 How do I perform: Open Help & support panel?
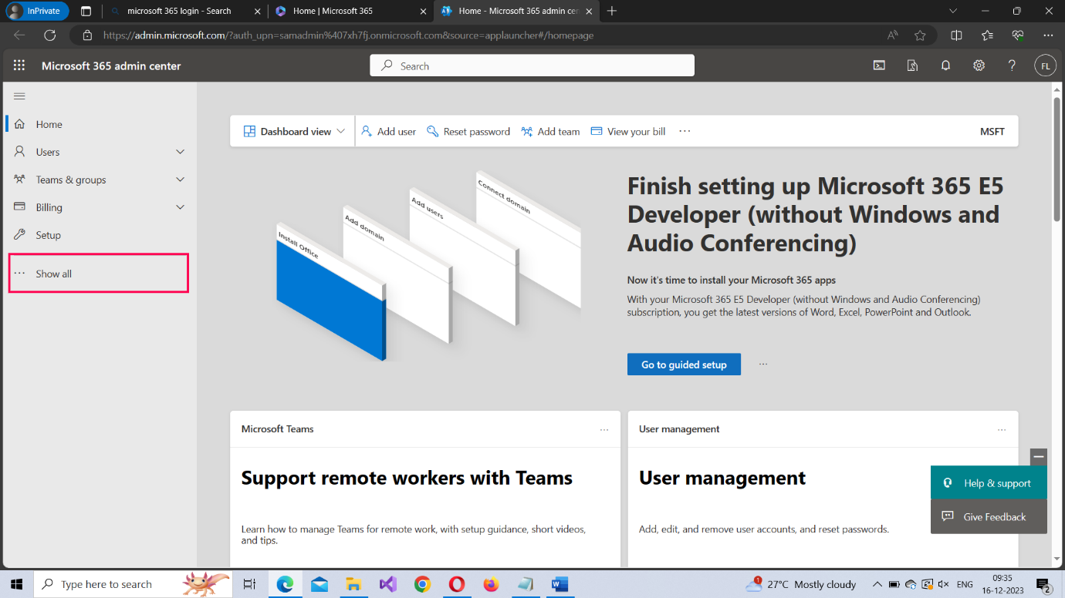pyautogui.click(x=989, y=483)
